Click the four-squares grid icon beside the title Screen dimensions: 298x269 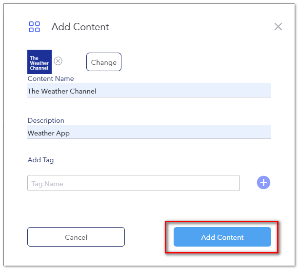coord(34,27)
